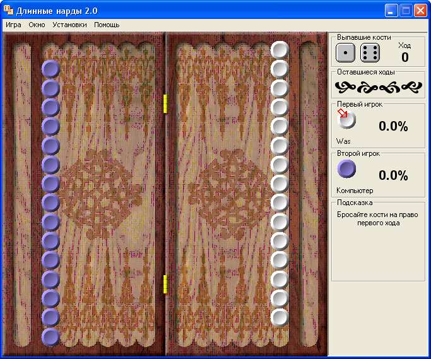Open the Игра menu
Viewport: 431px width, 359px height.
pyautogui.click(x=13, y=25)
